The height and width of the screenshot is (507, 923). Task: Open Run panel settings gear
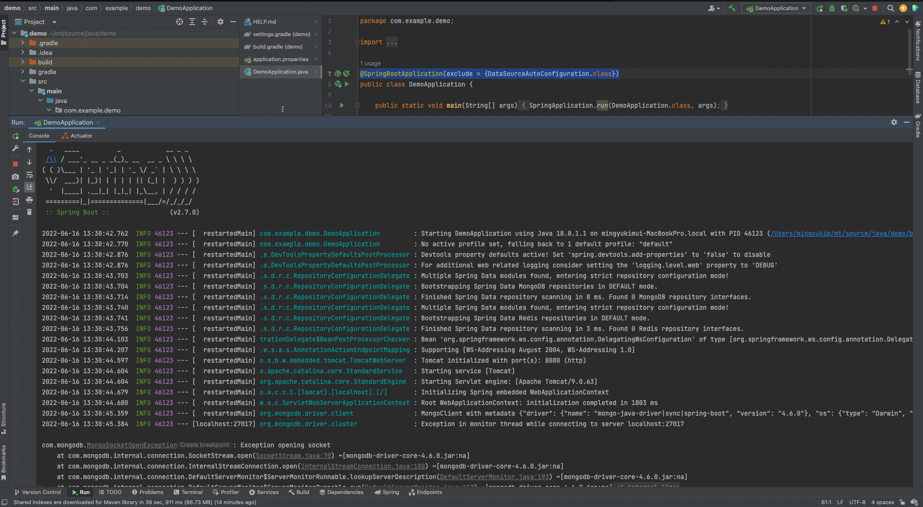tap(894, 122)
